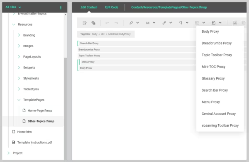The width and height of the screenshot is (249, 162).
Task: Click the conditions tag toolbar icon
Action: [x=93, y=23]
